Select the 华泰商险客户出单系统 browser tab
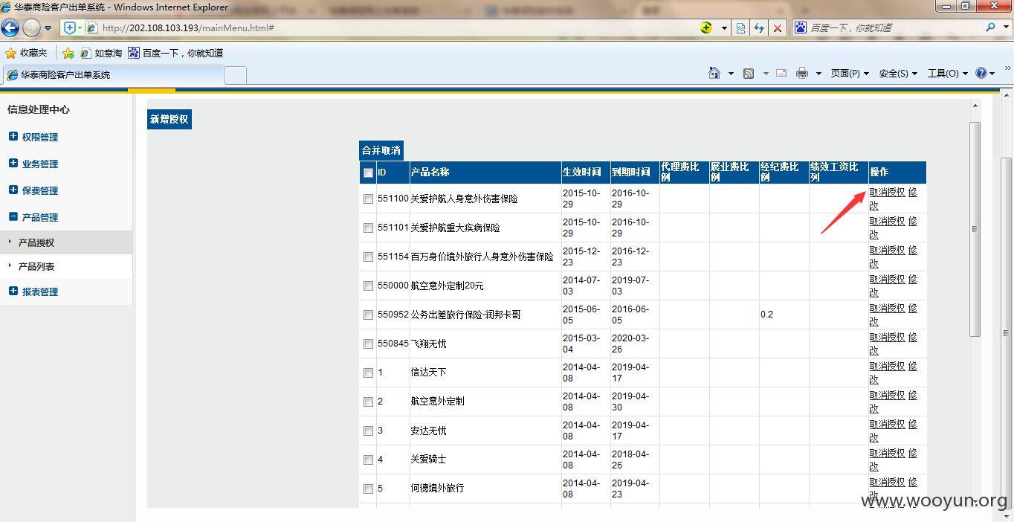Screen dimensions: 1014x522 point(113,75)
